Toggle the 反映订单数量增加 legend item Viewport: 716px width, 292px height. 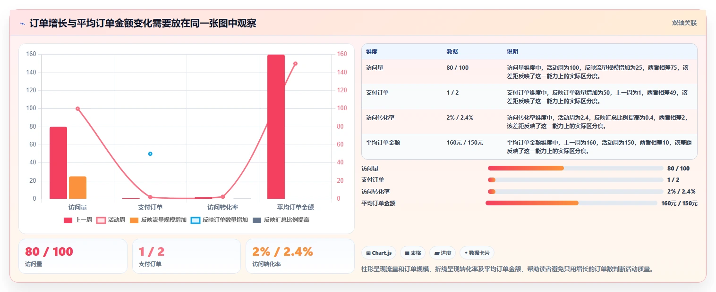pos(219,220)
